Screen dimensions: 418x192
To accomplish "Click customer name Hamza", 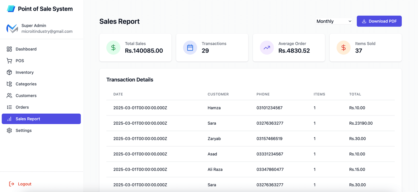I will point(214,108).
